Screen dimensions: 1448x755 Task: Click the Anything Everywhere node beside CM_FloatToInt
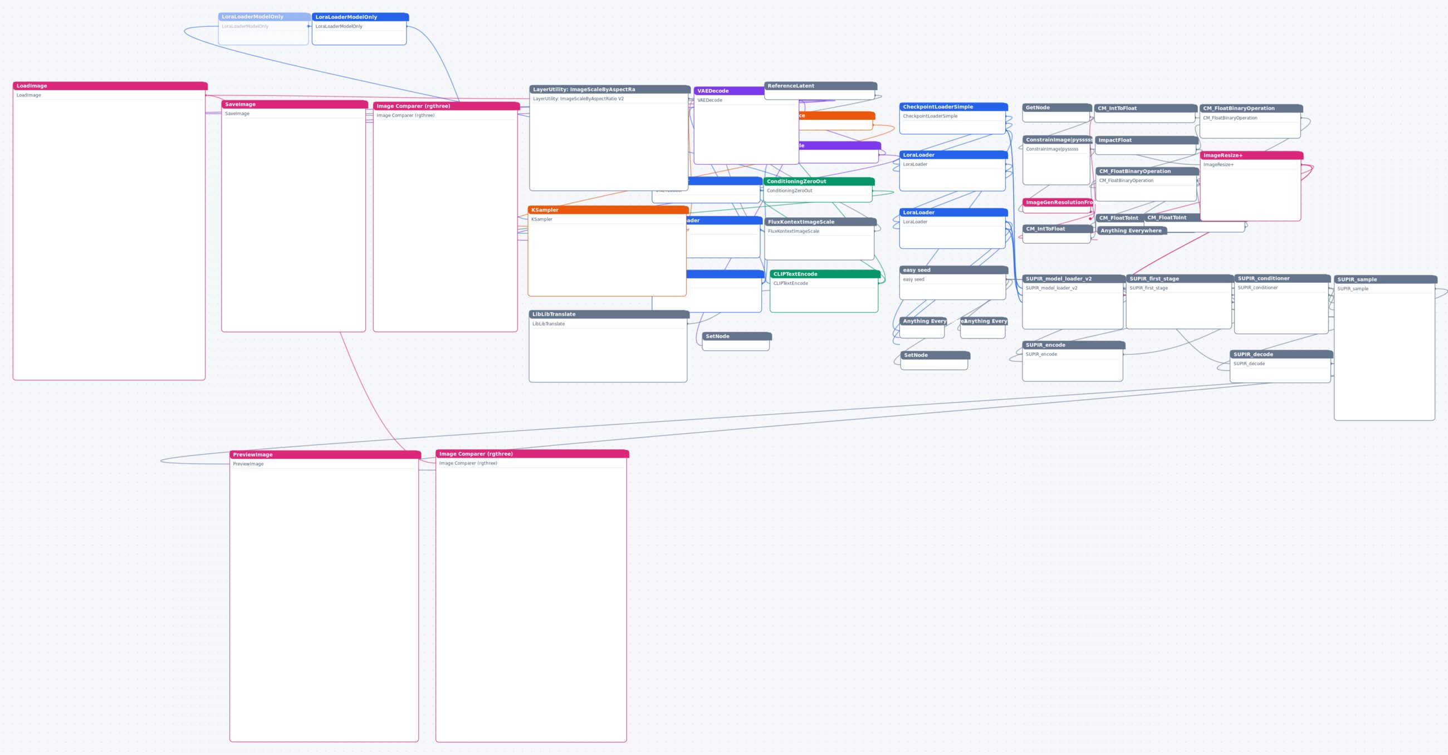pyautogui.click(x=1132, y=231)
